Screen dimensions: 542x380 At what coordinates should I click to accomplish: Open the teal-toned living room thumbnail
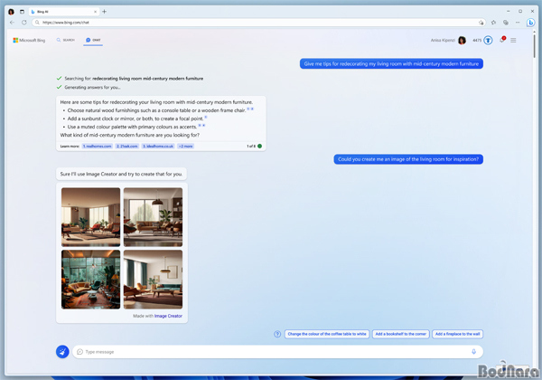click(x=91, y=280)
